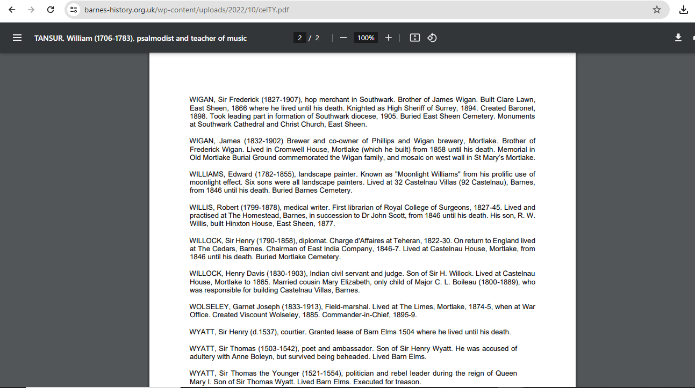Download the PDF from the viewer toolbar
This screenshot has width=695, height=388.
pos(678,38)
